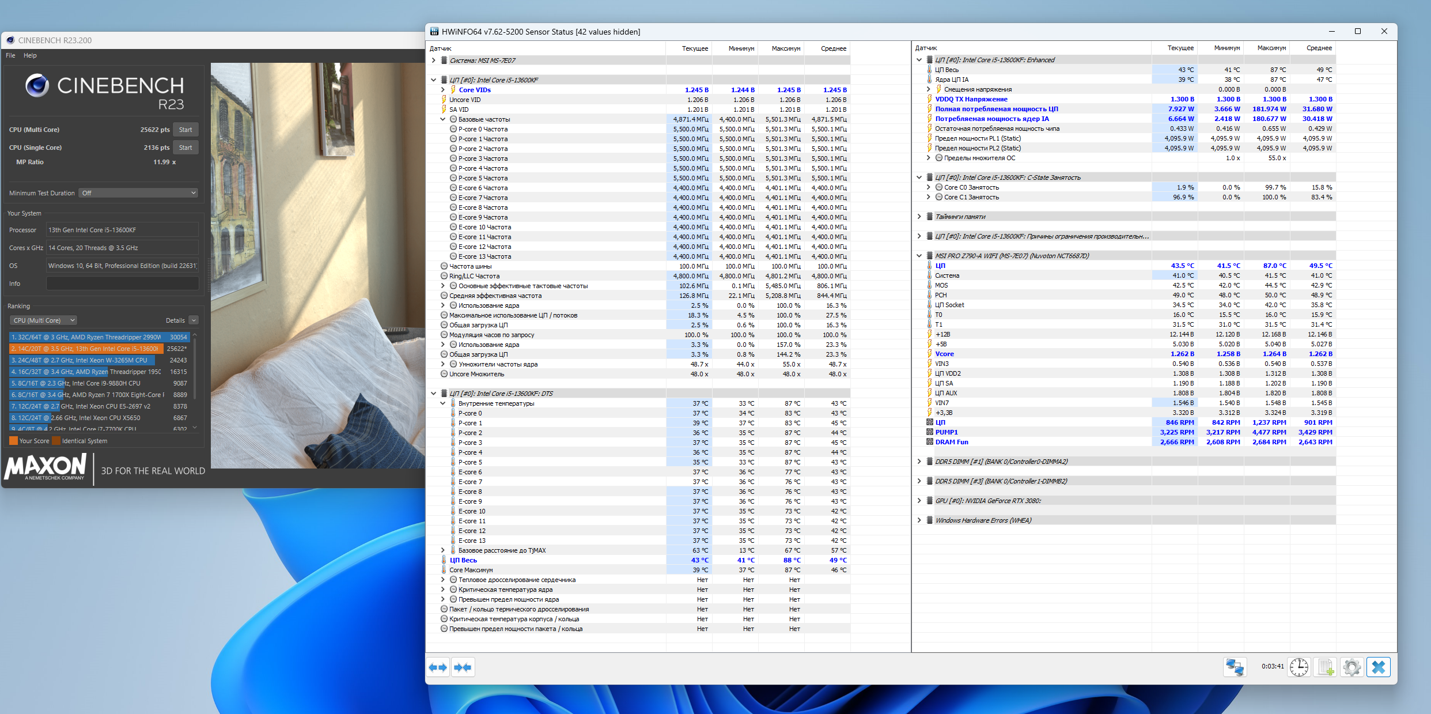Click the expand columns double-arrow icon
This screenshot has width=1431, height=714.
pos(438,667)
